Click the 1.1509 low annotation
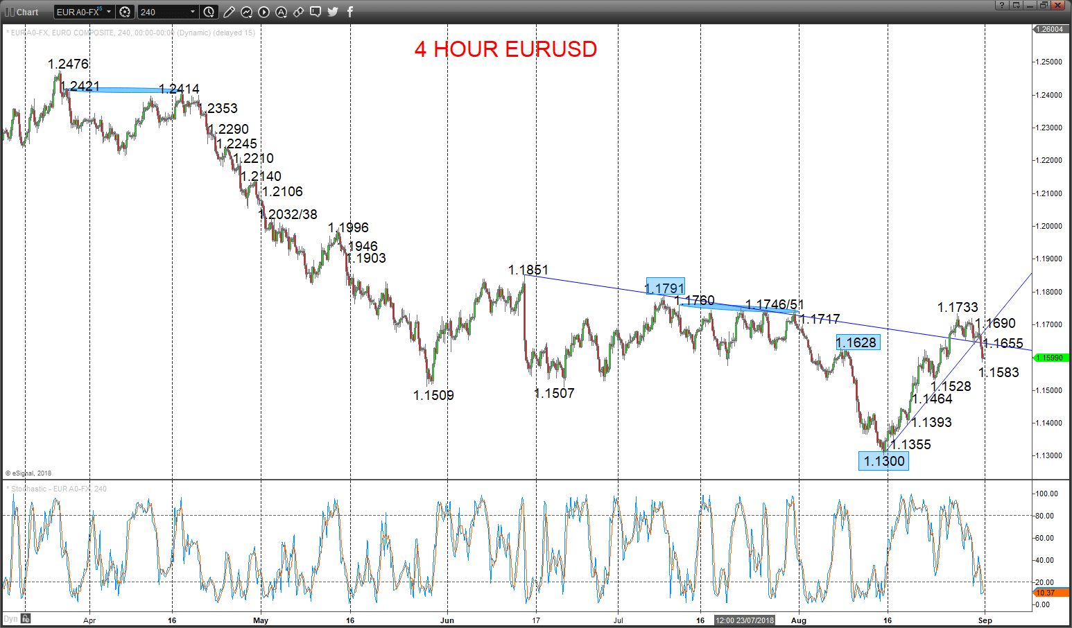This screenshot has width=1072, height=628. pos(433,395)
